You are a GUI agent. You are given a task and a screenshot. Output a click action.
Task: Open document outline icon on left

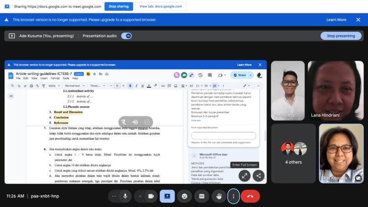click(11, 96)
